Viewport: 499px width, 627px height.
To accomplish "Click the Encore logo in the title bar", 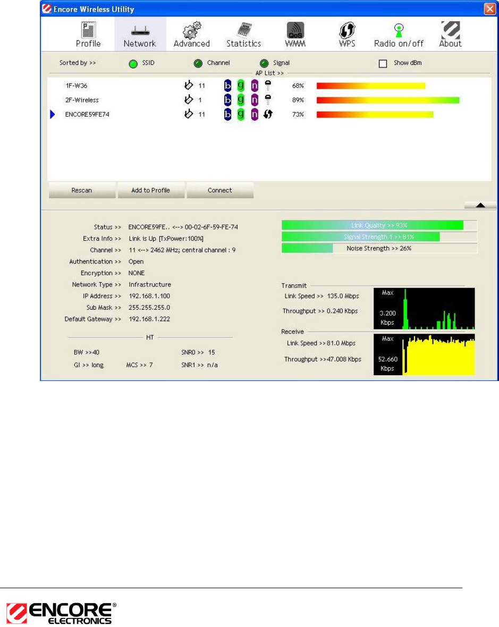I will coord(47,9).
